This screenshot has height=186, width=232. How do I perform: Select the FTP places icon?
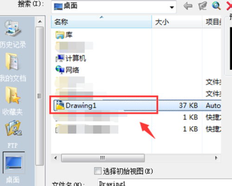pyautogui.click(x=13, y=128)
